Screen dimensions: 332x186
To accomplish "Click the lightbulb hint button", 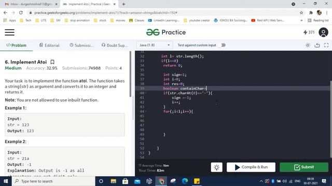I will click(x=217, y=167).
